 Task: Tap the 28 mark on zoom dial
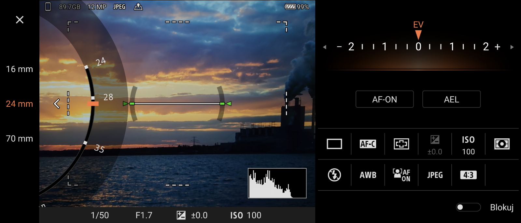click(x=108, y=97)
